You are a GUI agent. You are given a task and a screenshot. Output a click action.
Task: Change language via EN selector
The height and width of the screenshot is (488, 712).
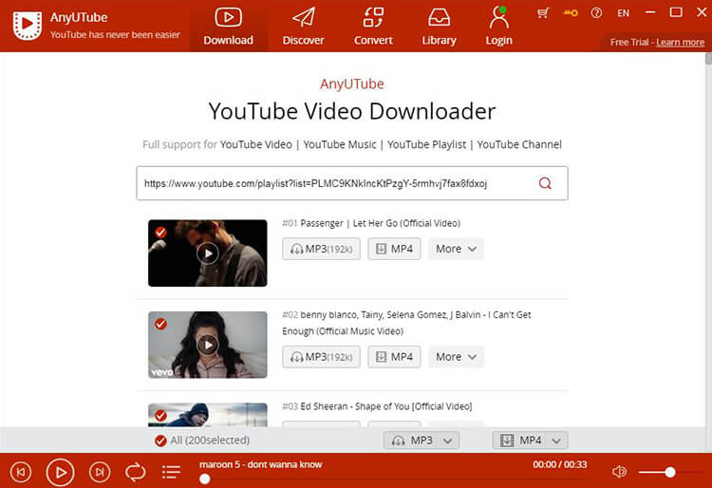coord(623,13)
